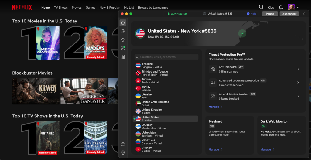This screenshot has height=160, width=311.
Task: Open Amy Bradley Is Missing poster
Action: [x=96, y=138]
